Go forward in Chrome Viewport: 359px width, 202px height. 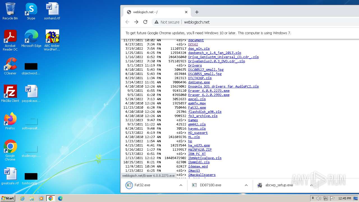tap(136, 22)
